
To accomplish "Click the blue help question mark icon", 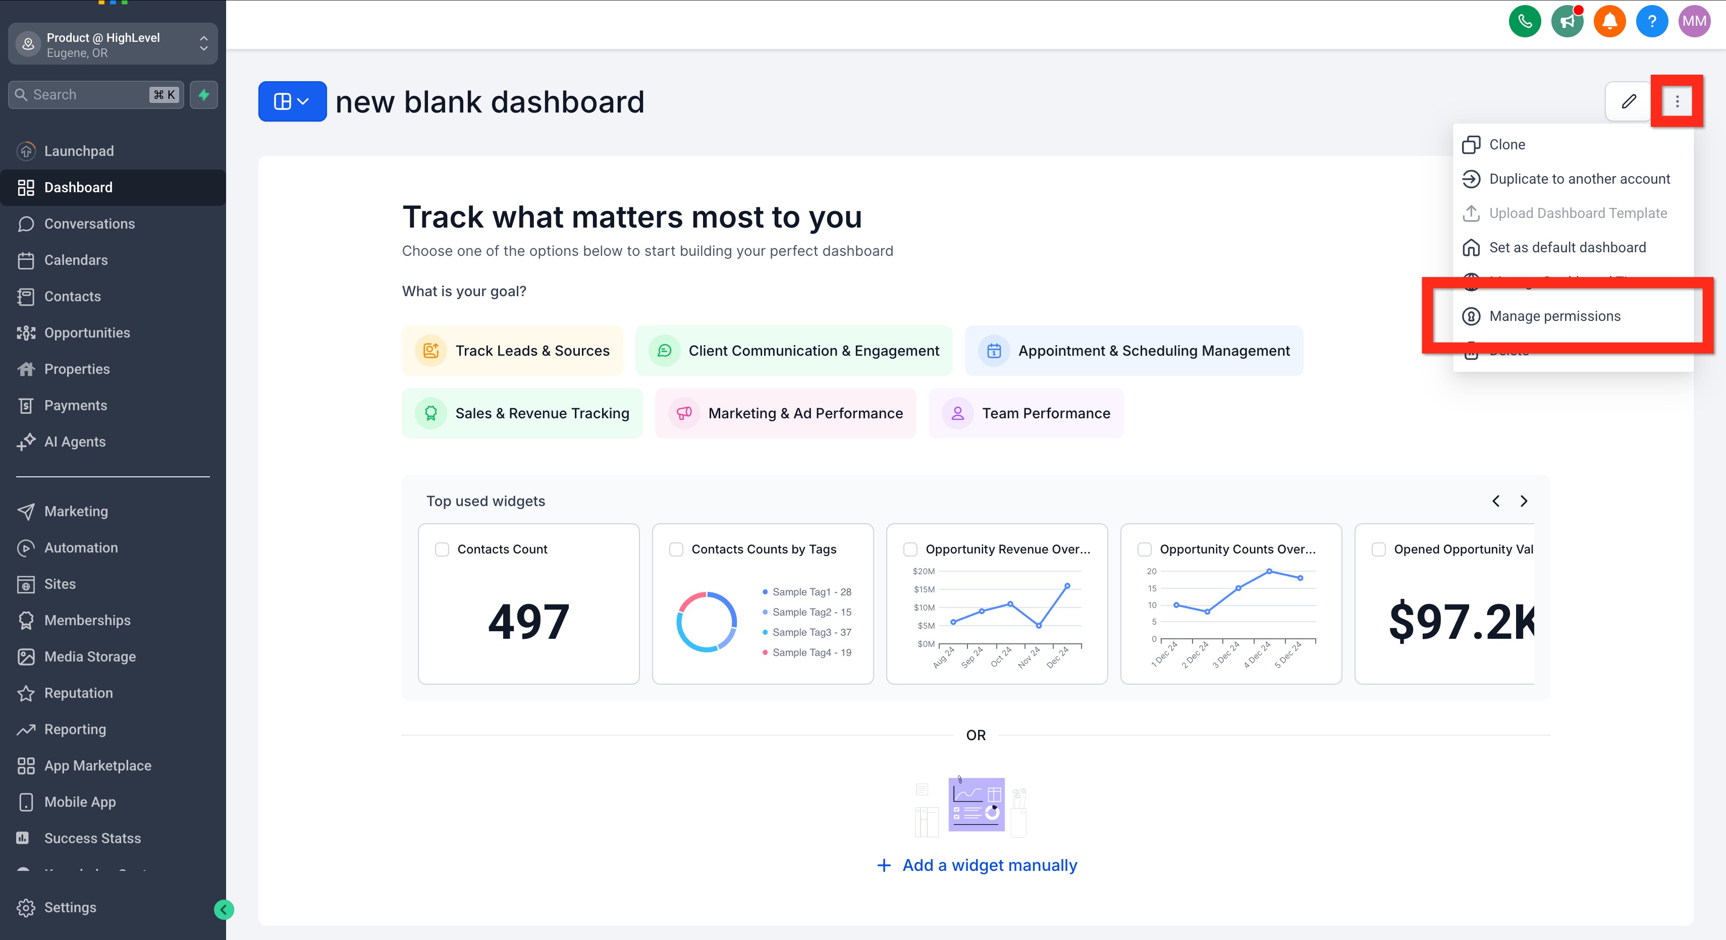I will click(1652, 21).
